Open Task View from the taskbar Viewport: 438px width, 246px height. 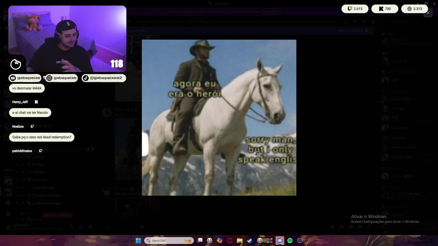(200, 241)
